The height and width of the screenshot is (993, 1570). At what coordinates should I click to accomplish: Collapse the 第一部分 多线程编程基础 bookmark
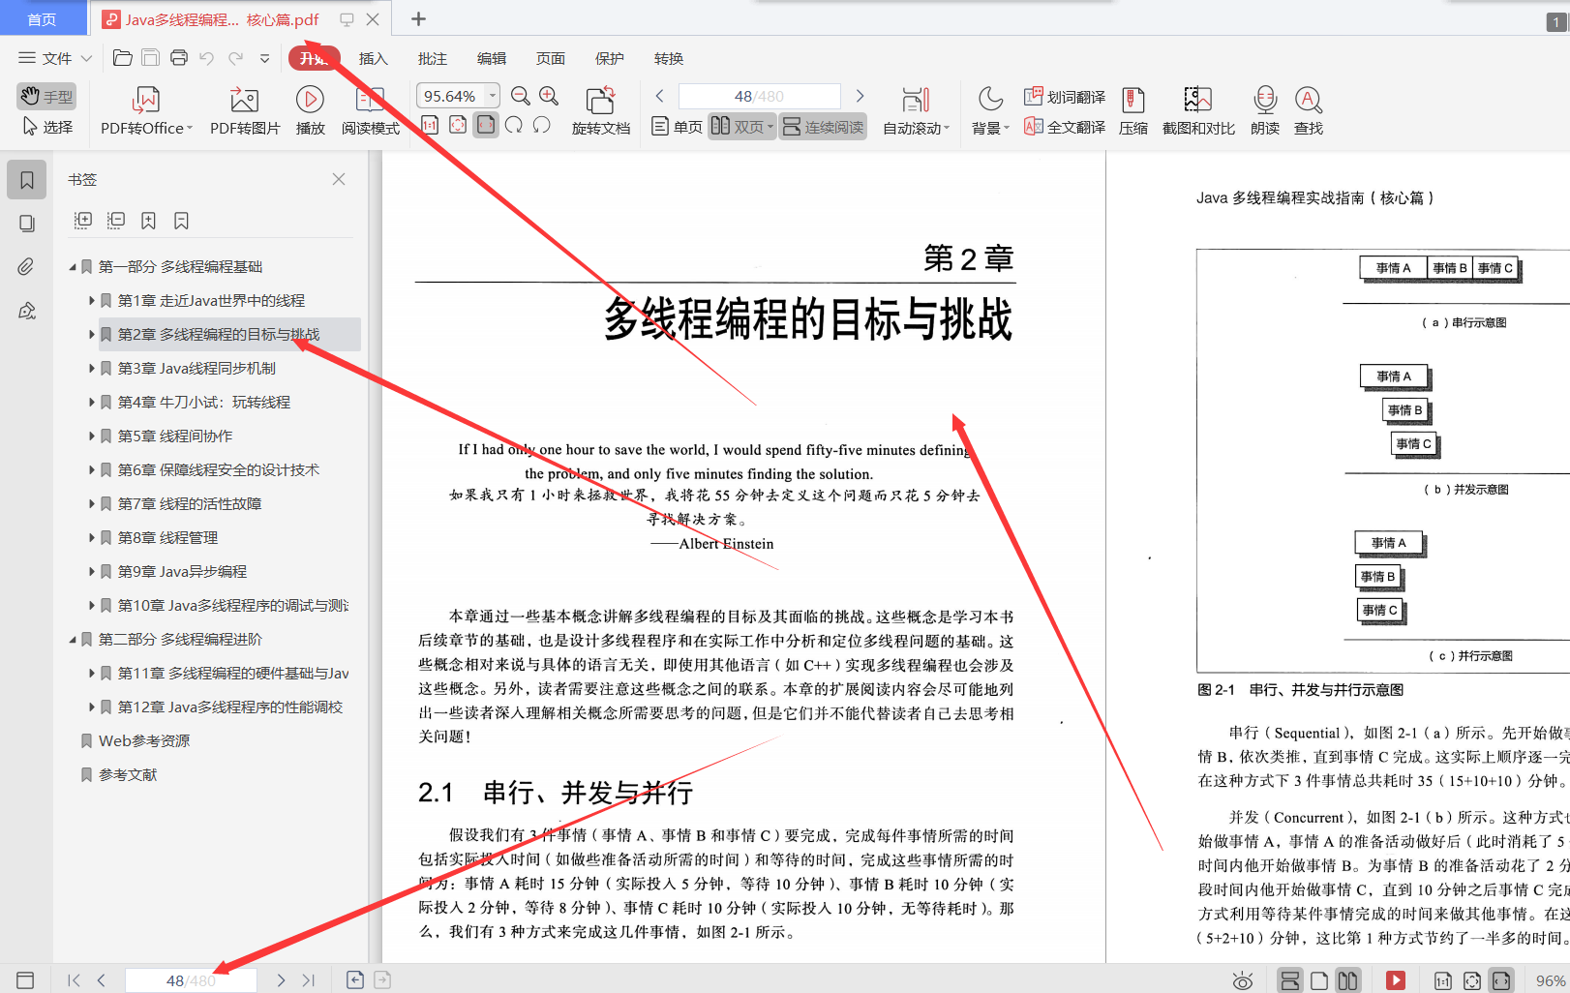(73, 267)
